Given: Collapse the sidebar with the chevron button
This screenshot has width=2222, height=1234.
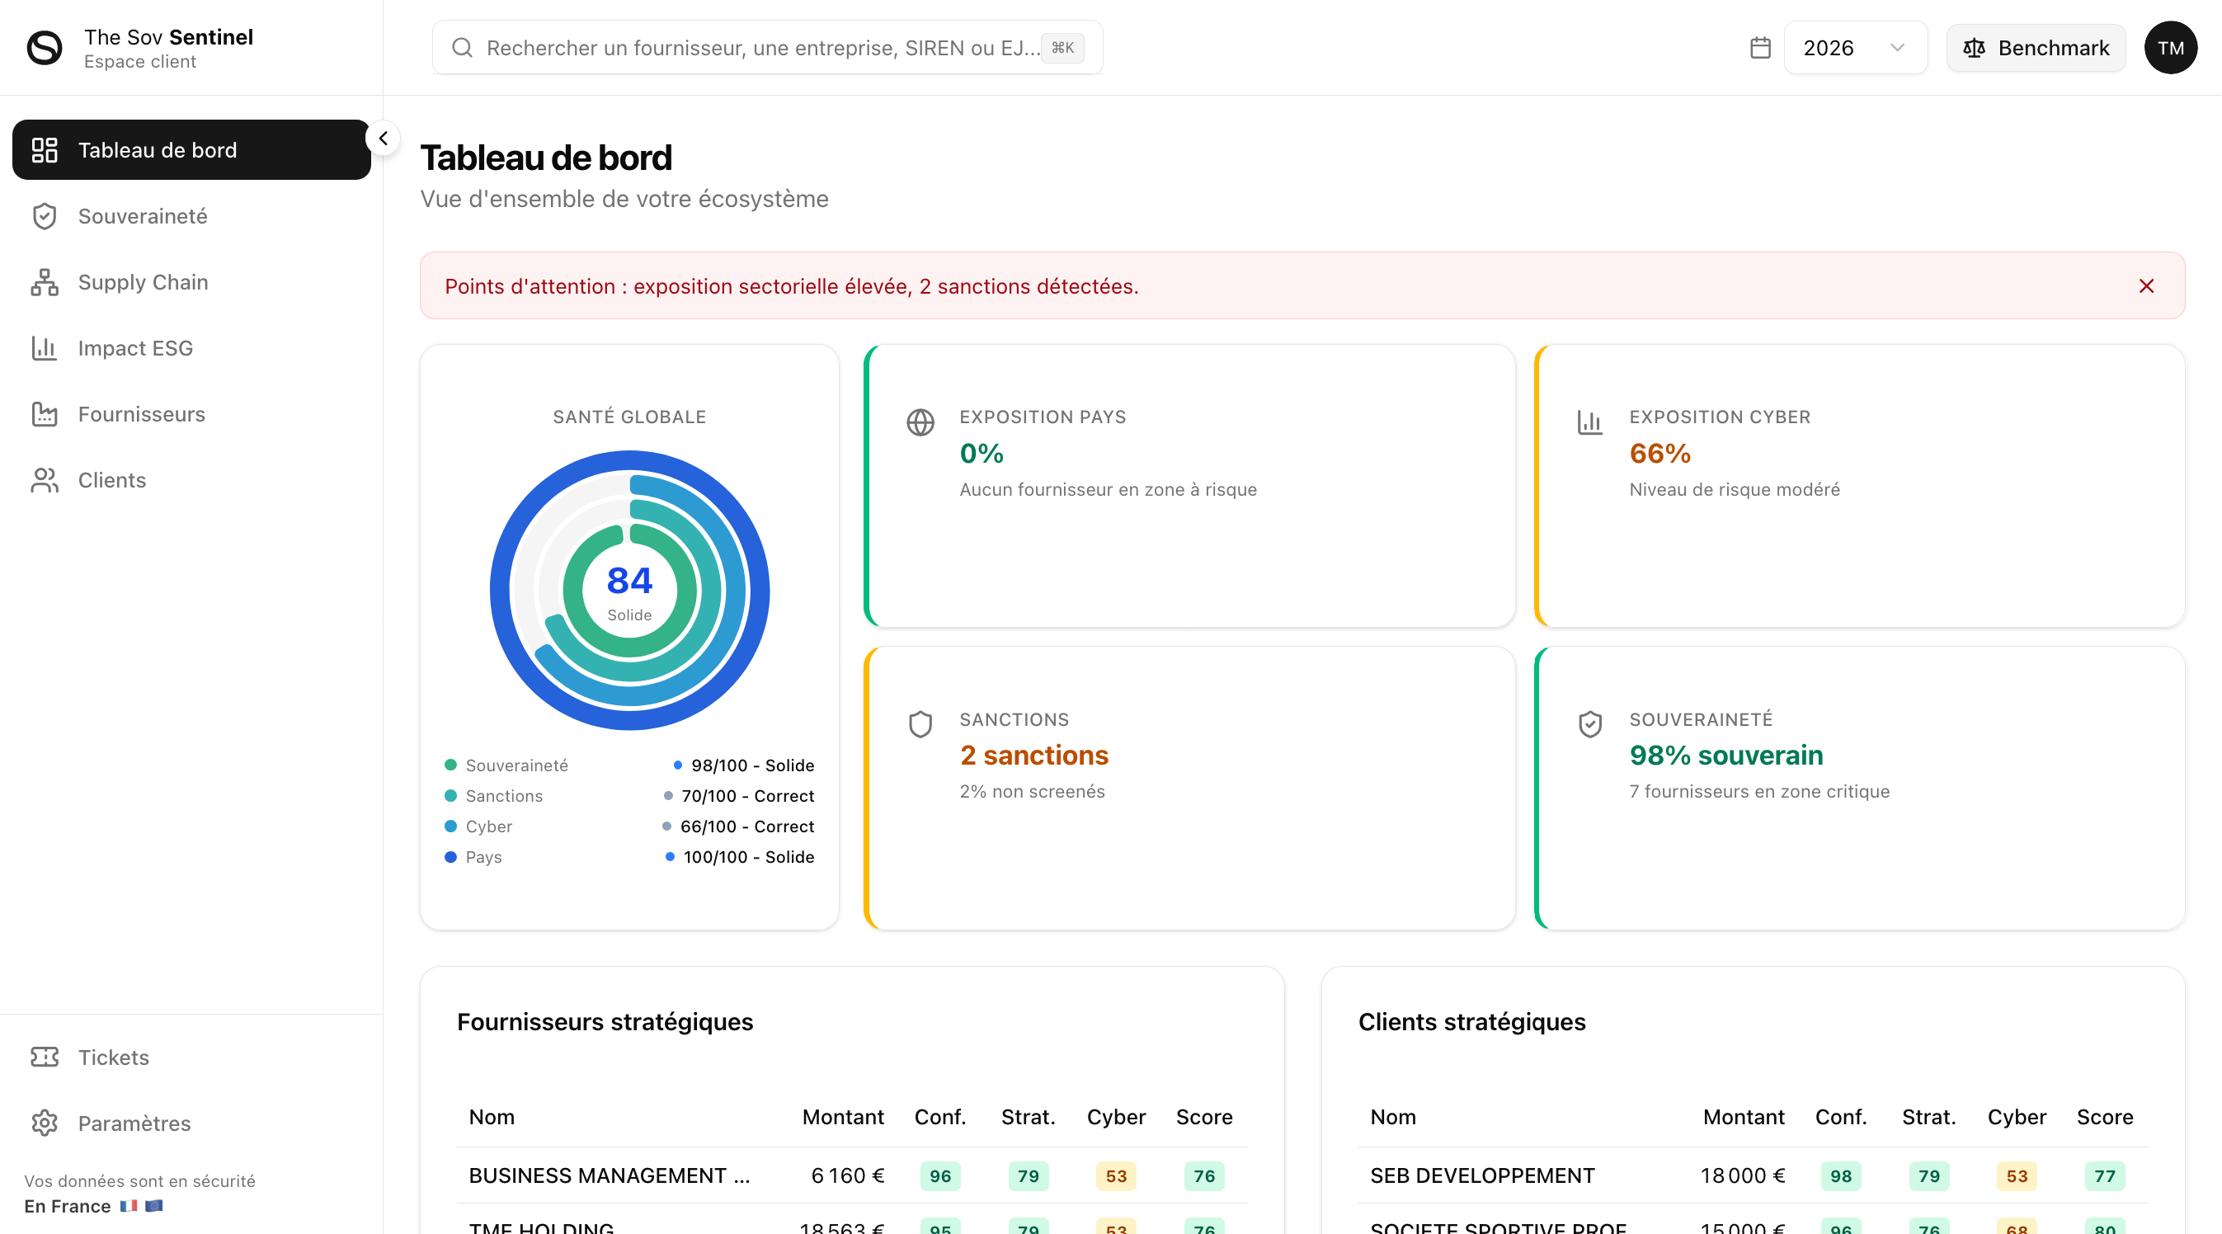Looking at the screenshot, I should 383,138.
